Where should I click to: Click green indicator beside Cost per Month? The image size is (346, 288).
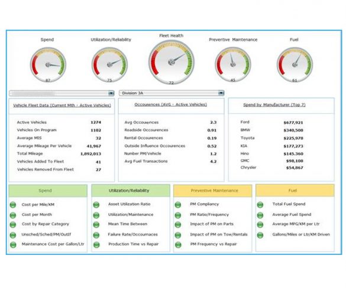(x=13, y=215)
